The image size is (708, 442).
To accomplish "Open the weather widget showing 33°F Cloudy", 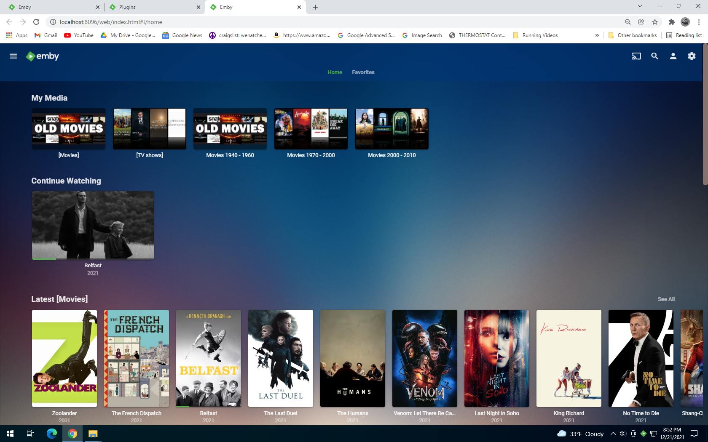I will (x=580, y=434).
